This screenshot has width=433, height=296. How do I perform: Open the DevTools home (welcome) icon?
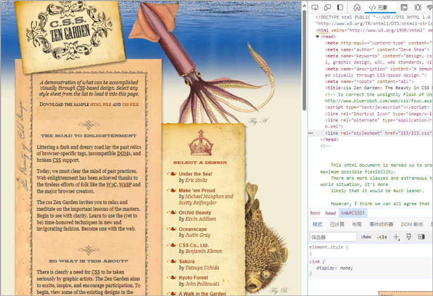pyautogui.click(x=357, y=7)
